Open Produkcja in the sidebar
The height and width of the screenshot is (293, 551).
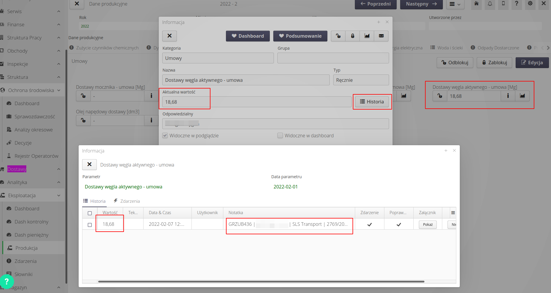pyautogui.click(x=26, y=248)
